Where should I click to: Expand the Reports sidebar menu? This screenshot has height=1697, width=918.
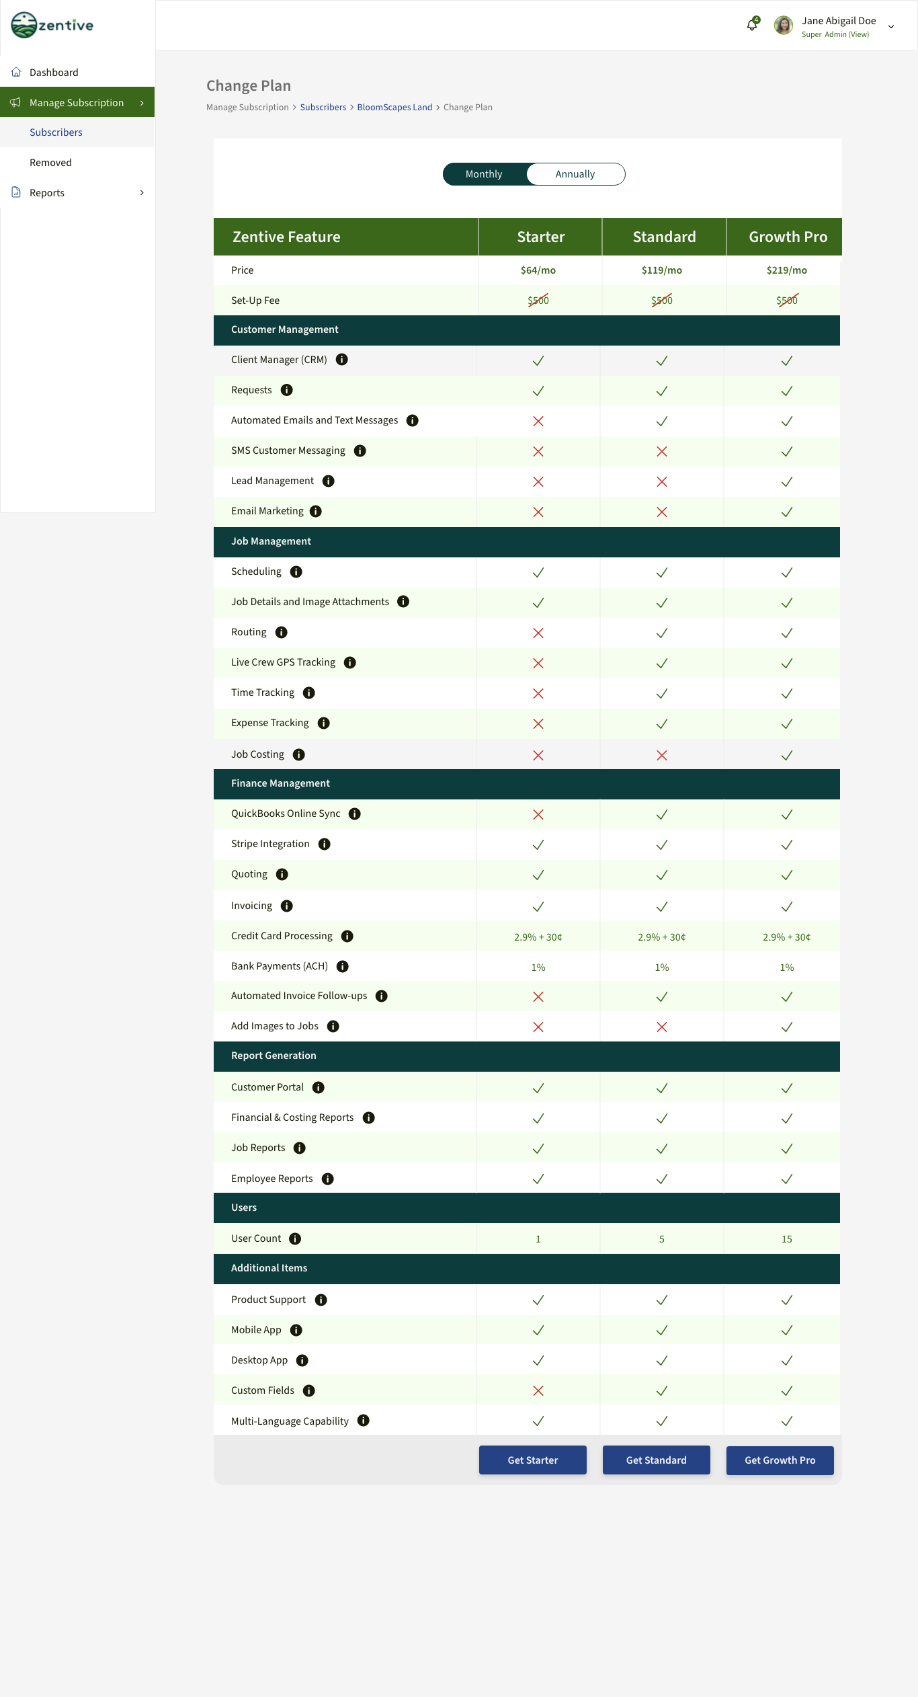142,193
